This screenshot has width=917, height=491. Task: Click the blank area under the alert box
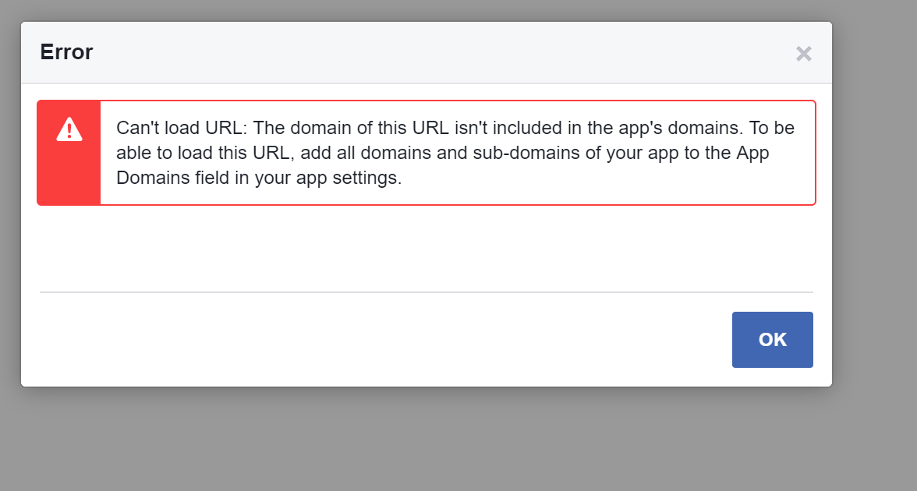(x=427, y=248)
